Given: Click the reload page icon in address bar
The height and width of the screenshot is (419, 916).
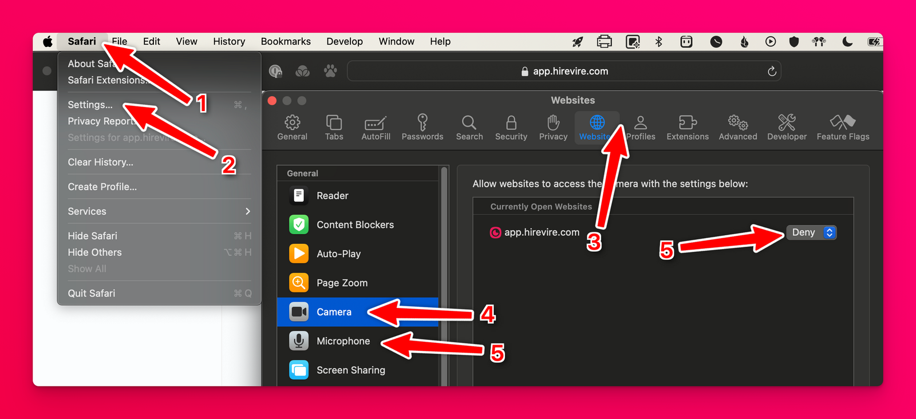Looking at the screenshot, I should [772, 71].
